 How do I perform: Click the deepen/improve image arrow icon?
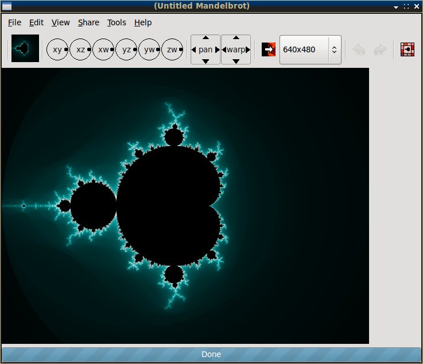[269, 49]
